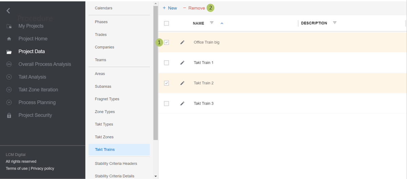The width and height of the screenshot is (407, 179).
Task: Open the DESCRIPTION column filter icon
Action: (335, 23)
